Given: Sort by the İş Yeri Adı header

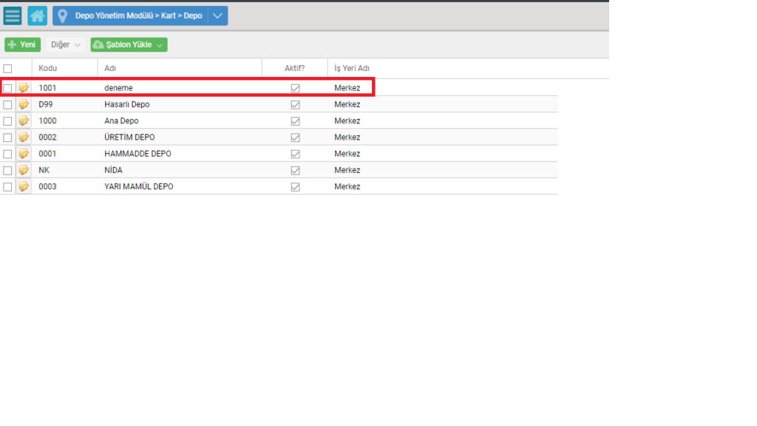Looking at the screenshot, I should click(351, 68).
